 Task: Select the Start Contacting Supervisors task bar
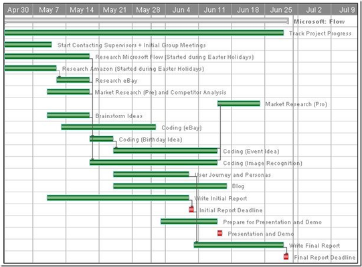click(x=28, y=45)
